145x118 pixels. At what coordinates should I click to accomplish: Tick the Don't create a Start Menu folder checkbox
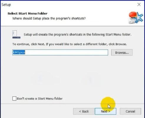pyautogui.click(x=14, y=99)
